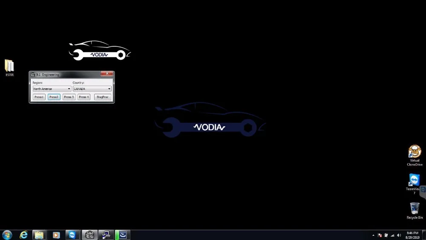Switch to the EST toolbox taskbar app
The width and height of the screenshot is (426, 240).
tap(89, 235)
